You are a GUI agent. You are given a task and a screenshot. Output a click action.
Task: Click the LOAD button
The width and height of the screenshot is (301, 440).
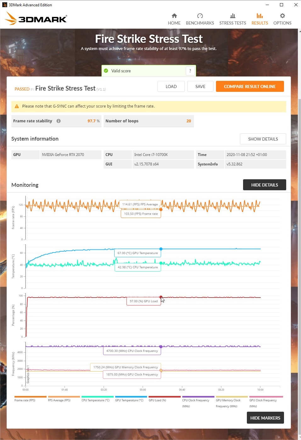coord(171,86)
